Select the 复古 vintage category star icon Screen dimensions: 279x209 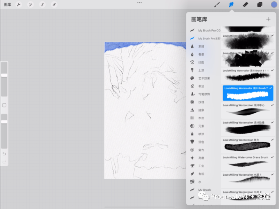click(192, 150)
